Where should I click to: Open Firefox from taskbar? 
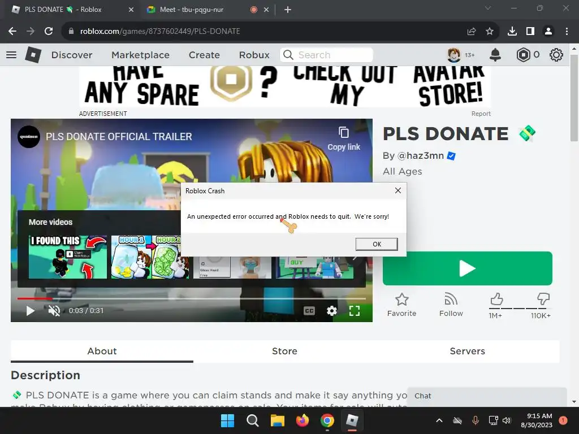pos(303,420)
